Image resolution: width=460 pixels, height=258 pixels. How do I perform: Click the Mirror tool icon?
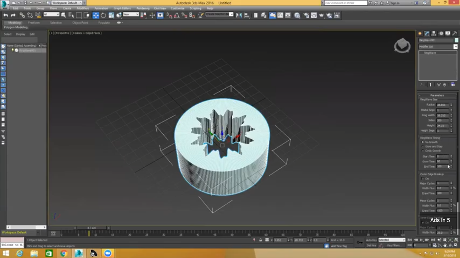pyautogui.click(x=239, y=15)
